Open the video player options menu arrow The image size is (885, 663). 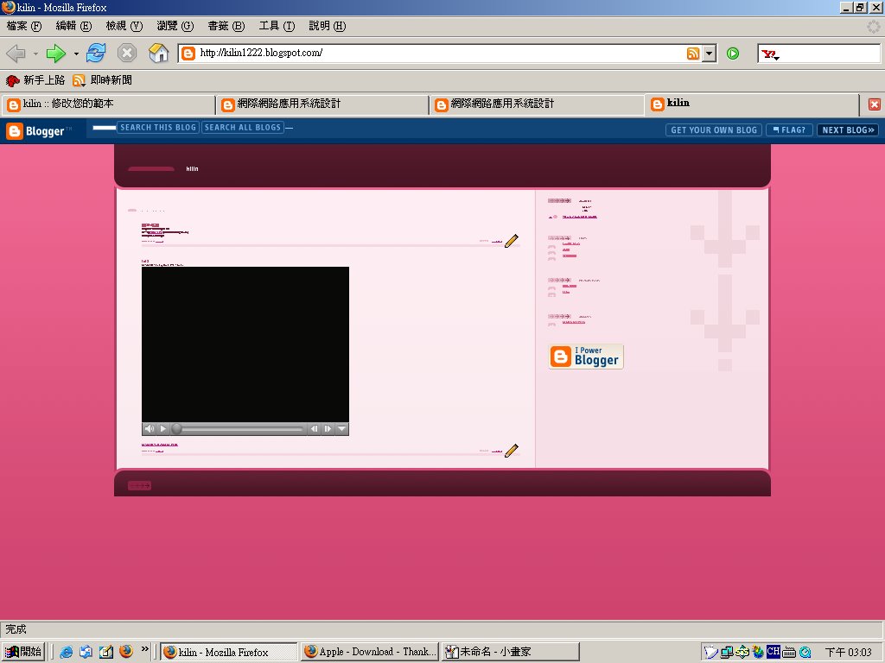pyautogui.click(x=341, y=429)
